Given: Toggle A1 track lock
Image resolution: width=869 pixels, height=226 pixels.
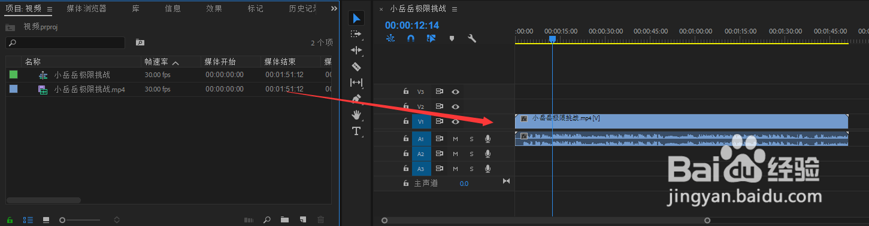Looking at the screenshot, I should click(405, 139).
